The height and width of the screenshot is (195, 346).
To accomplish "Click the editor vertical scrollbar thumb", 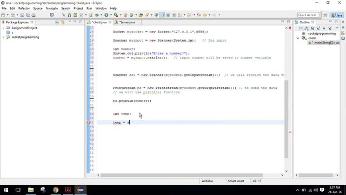I will (286, 119).
